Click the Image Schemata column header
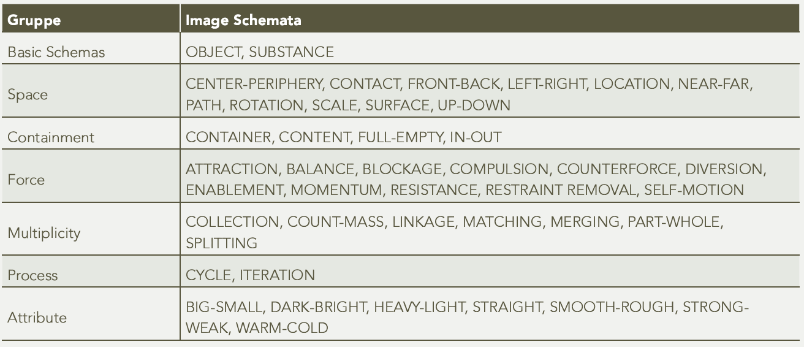 pyautogui.click(x=492, y=21)
